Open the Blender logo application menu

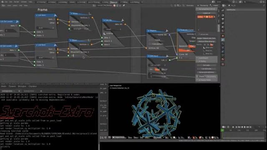click(3, 2)
